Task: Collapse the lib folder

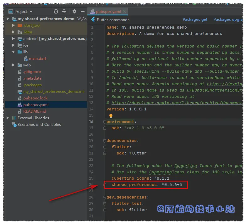Action: (13, 52)
